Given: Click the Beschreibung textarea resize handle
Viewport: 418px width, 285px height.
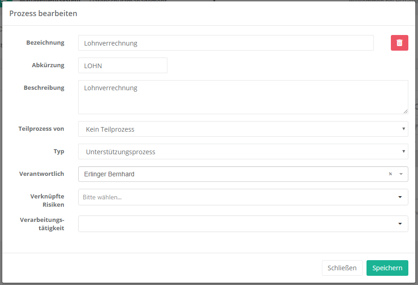Looking at the screenshot, I should point(405,111).
